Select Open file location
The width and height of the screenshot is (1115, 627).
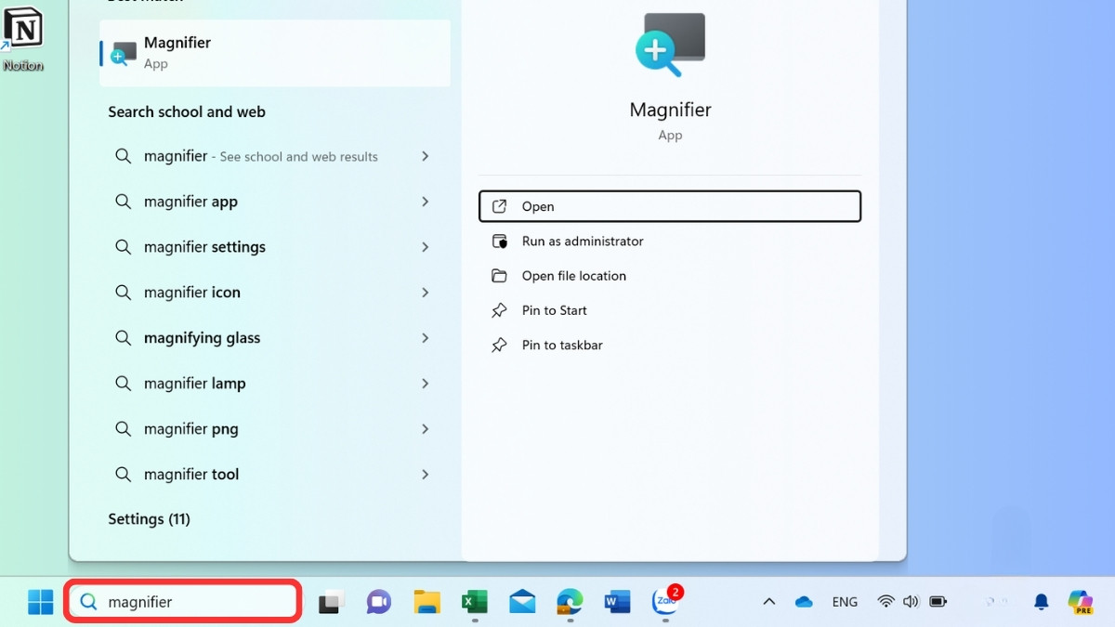point(573,276)
